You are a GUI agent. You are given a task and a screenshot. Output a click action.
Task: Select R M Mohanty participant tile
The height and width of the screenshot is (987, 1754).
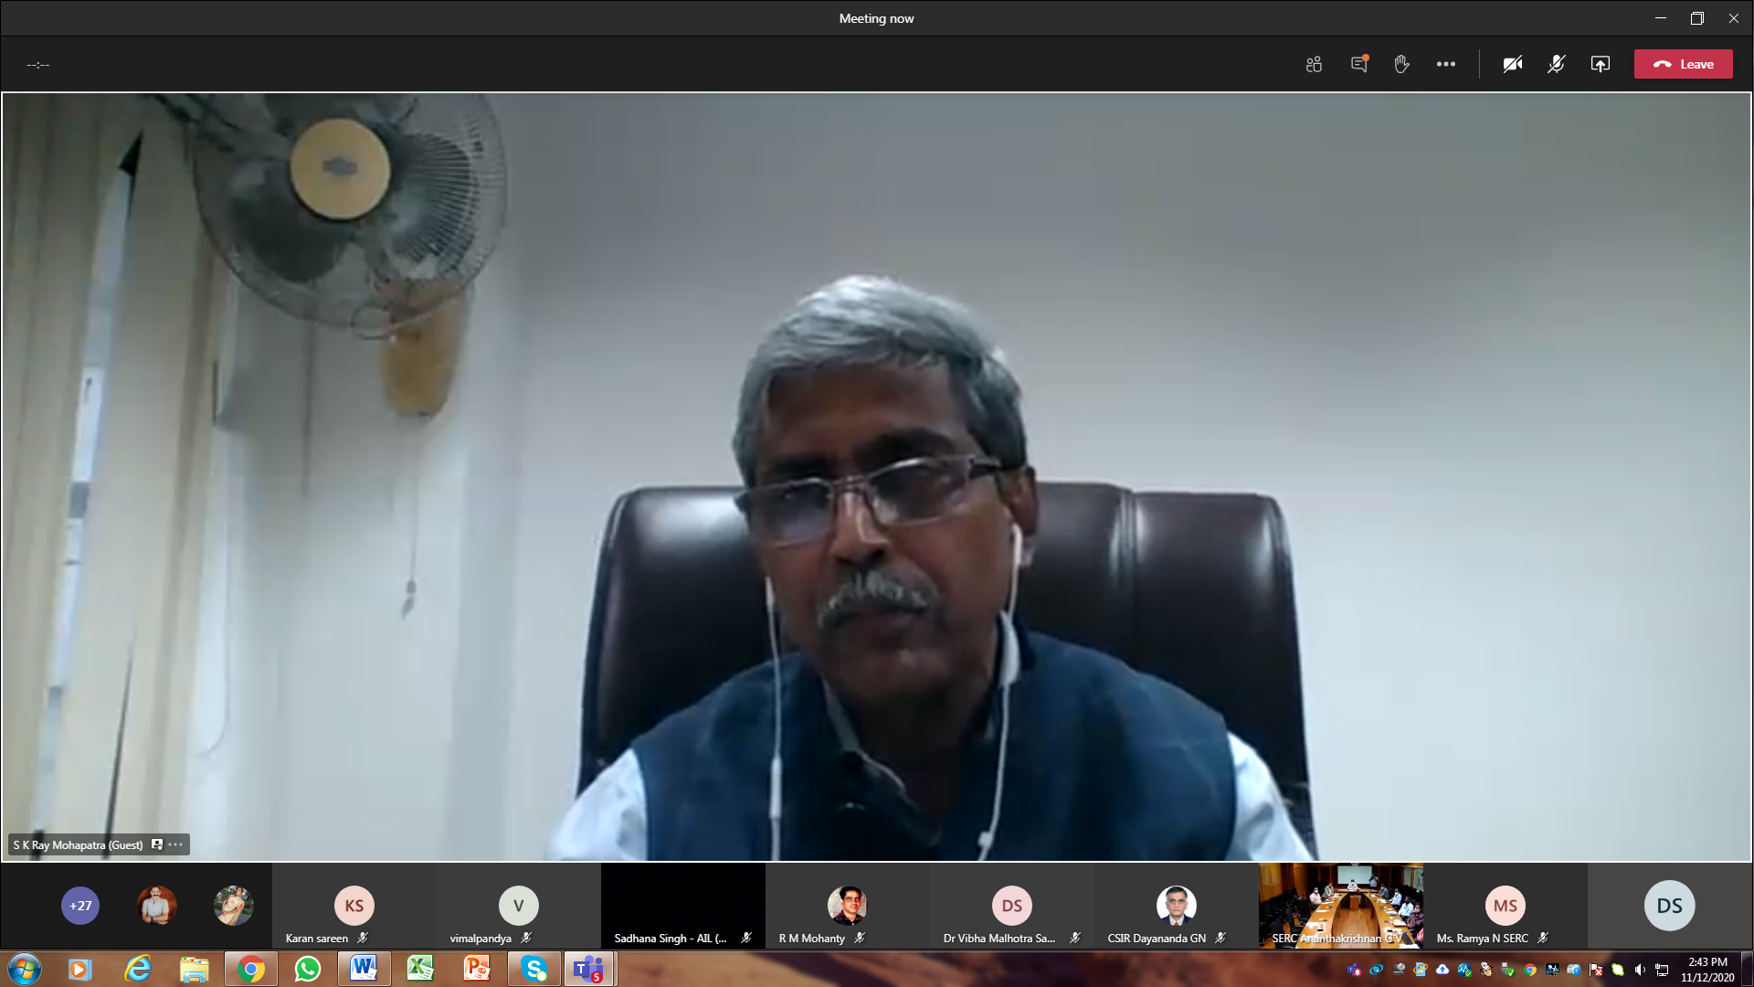tap(848, 906)
